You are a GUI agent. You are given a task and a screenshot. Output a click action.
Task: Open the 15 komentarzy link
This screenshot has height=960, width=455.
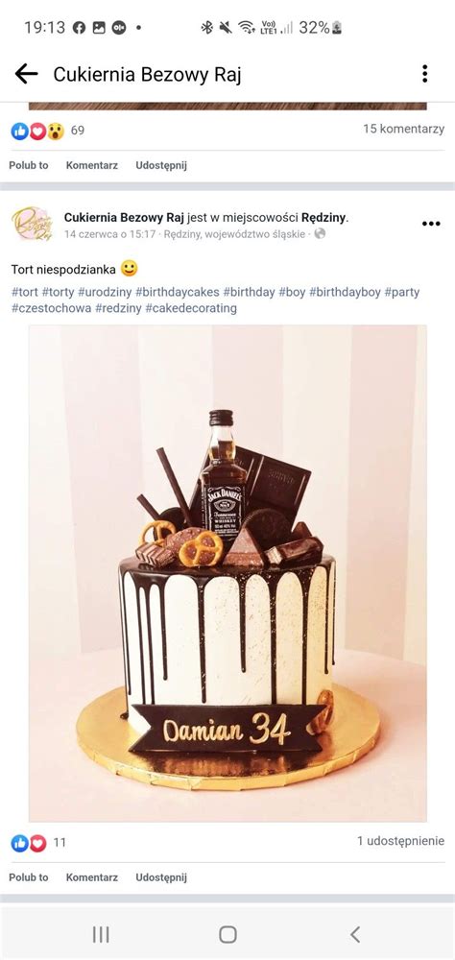[403, 130]
